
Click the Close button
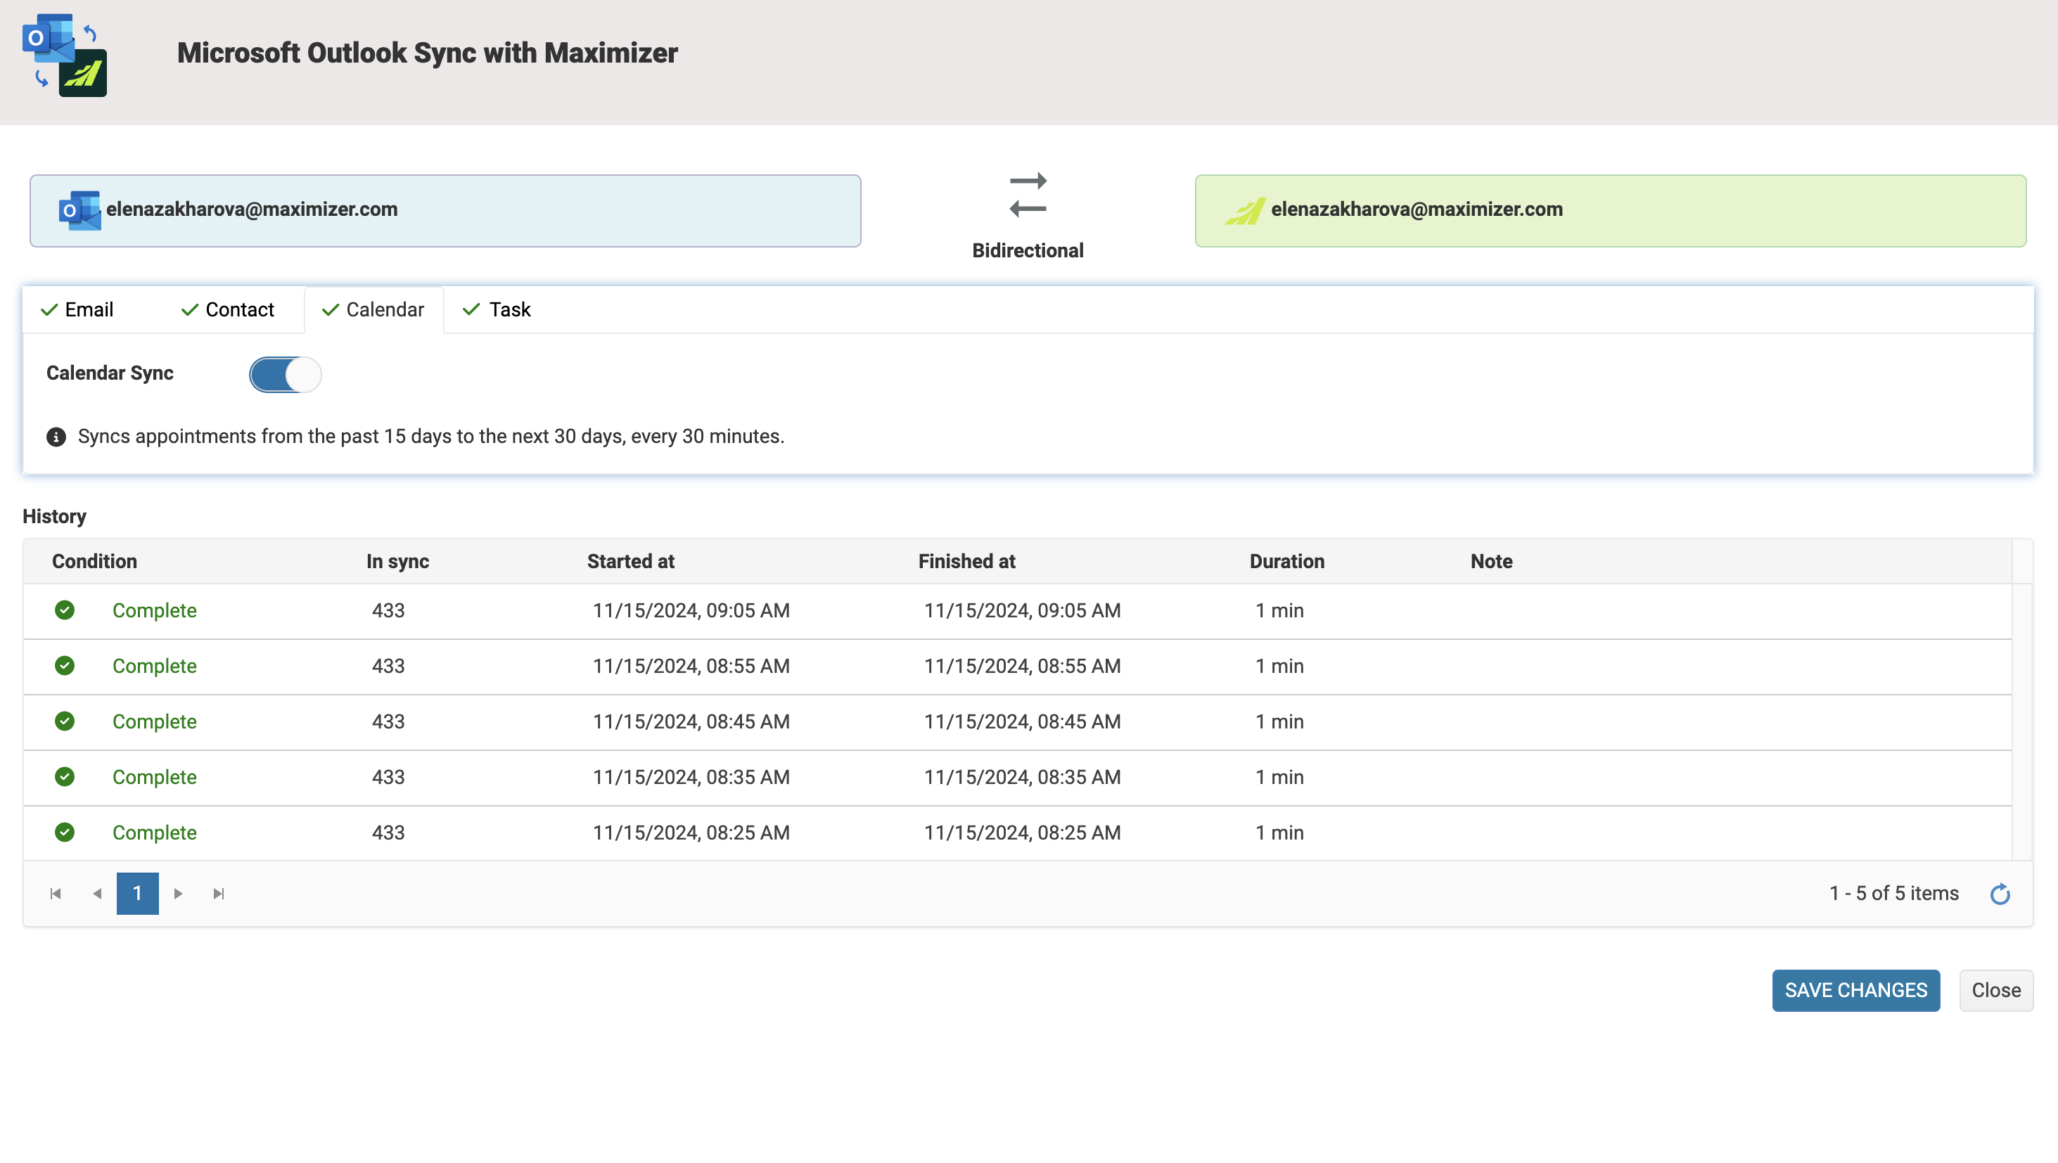tap(1995, 991)
